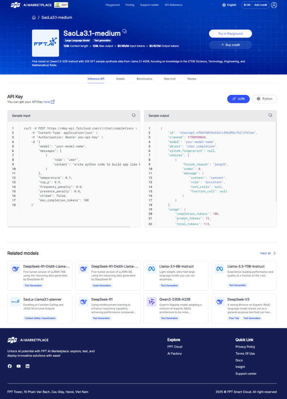The height and width of the screenshot is (399, 287).
Task: Click the FPT AI Marketplace logo in header
Action: (x=31, y=5)
